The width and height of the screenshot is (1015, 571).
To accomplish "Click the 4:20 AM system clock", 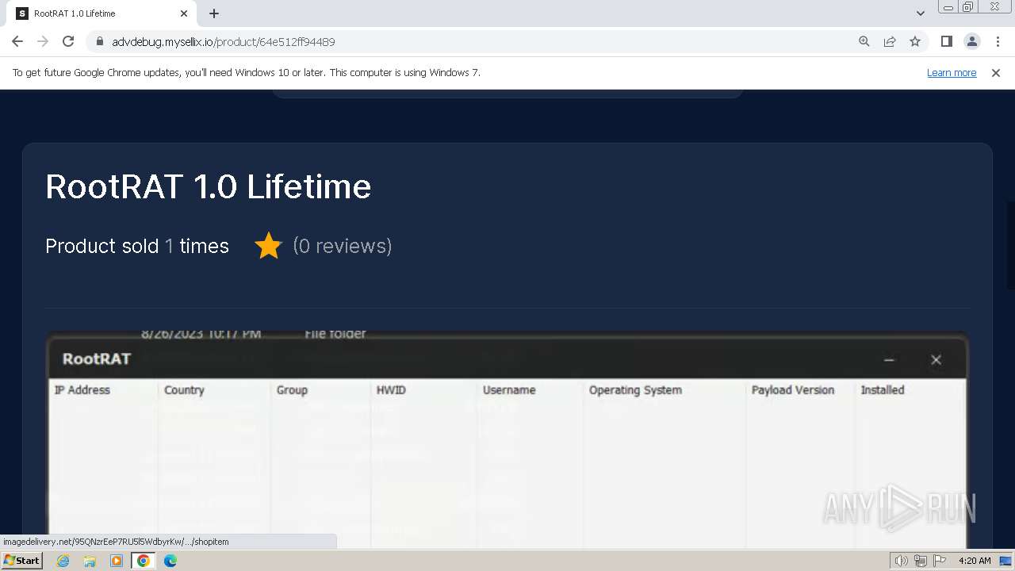I will click(x=975, y=561).
